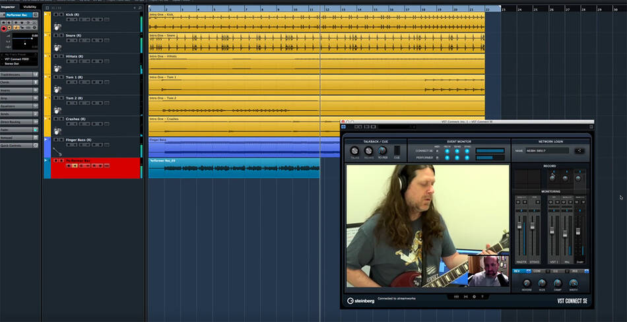Mute the Tom 1 track
Screen dimensions: 627x322
tap(55, 77)
